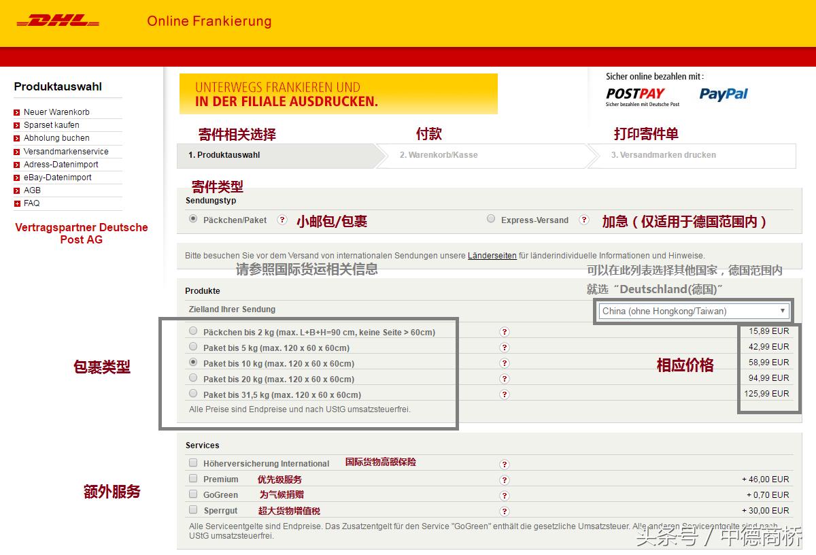Open help for Paket bis 10 kg
Screen dimensions: 816x555
tap(504, 363)
